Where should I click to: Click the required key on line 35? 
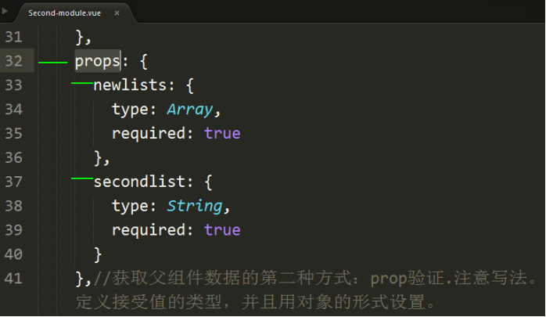(149, 135)
